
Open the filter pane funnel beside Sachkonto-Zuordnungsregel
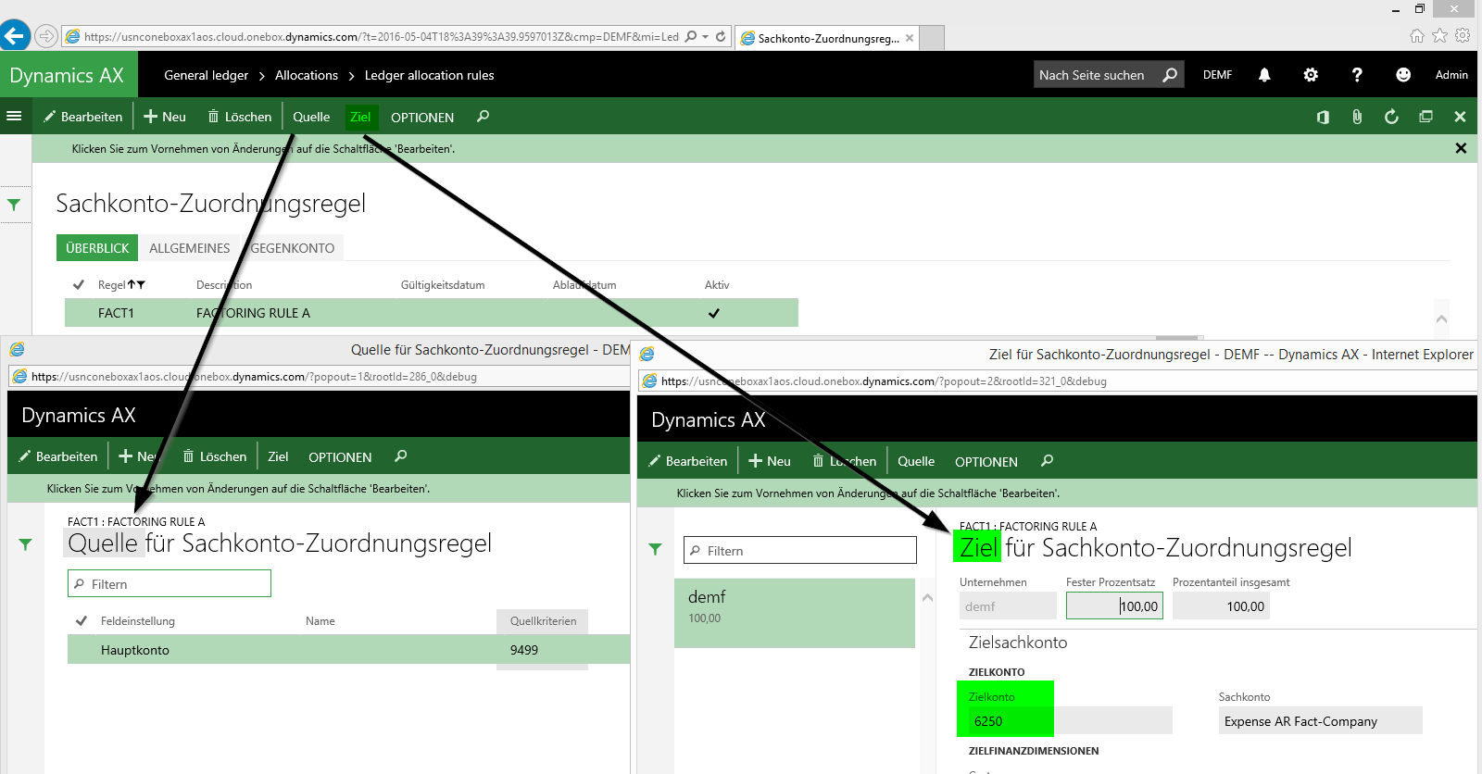click(x=14, y=205)
